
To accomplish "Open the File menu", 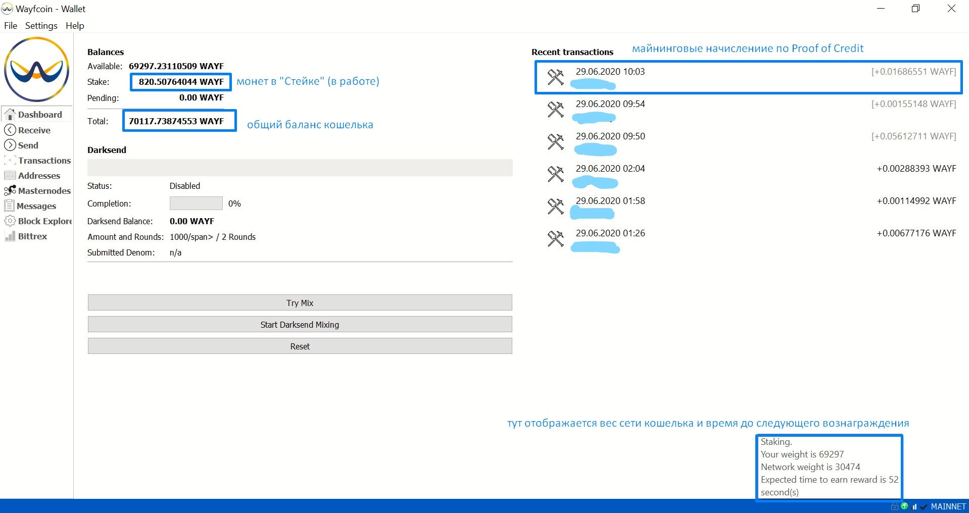I will pyautogui.click(x=11, y=26).
